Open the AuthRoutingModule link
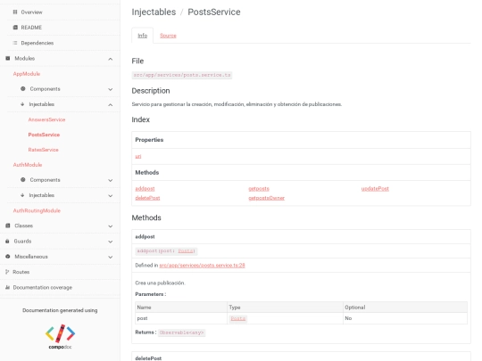482x361 pixels. (37, 210)
